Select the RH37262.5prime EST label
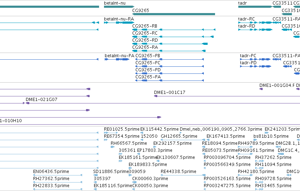The height and width of the screenshot is (191, 300). click(274, 158)
